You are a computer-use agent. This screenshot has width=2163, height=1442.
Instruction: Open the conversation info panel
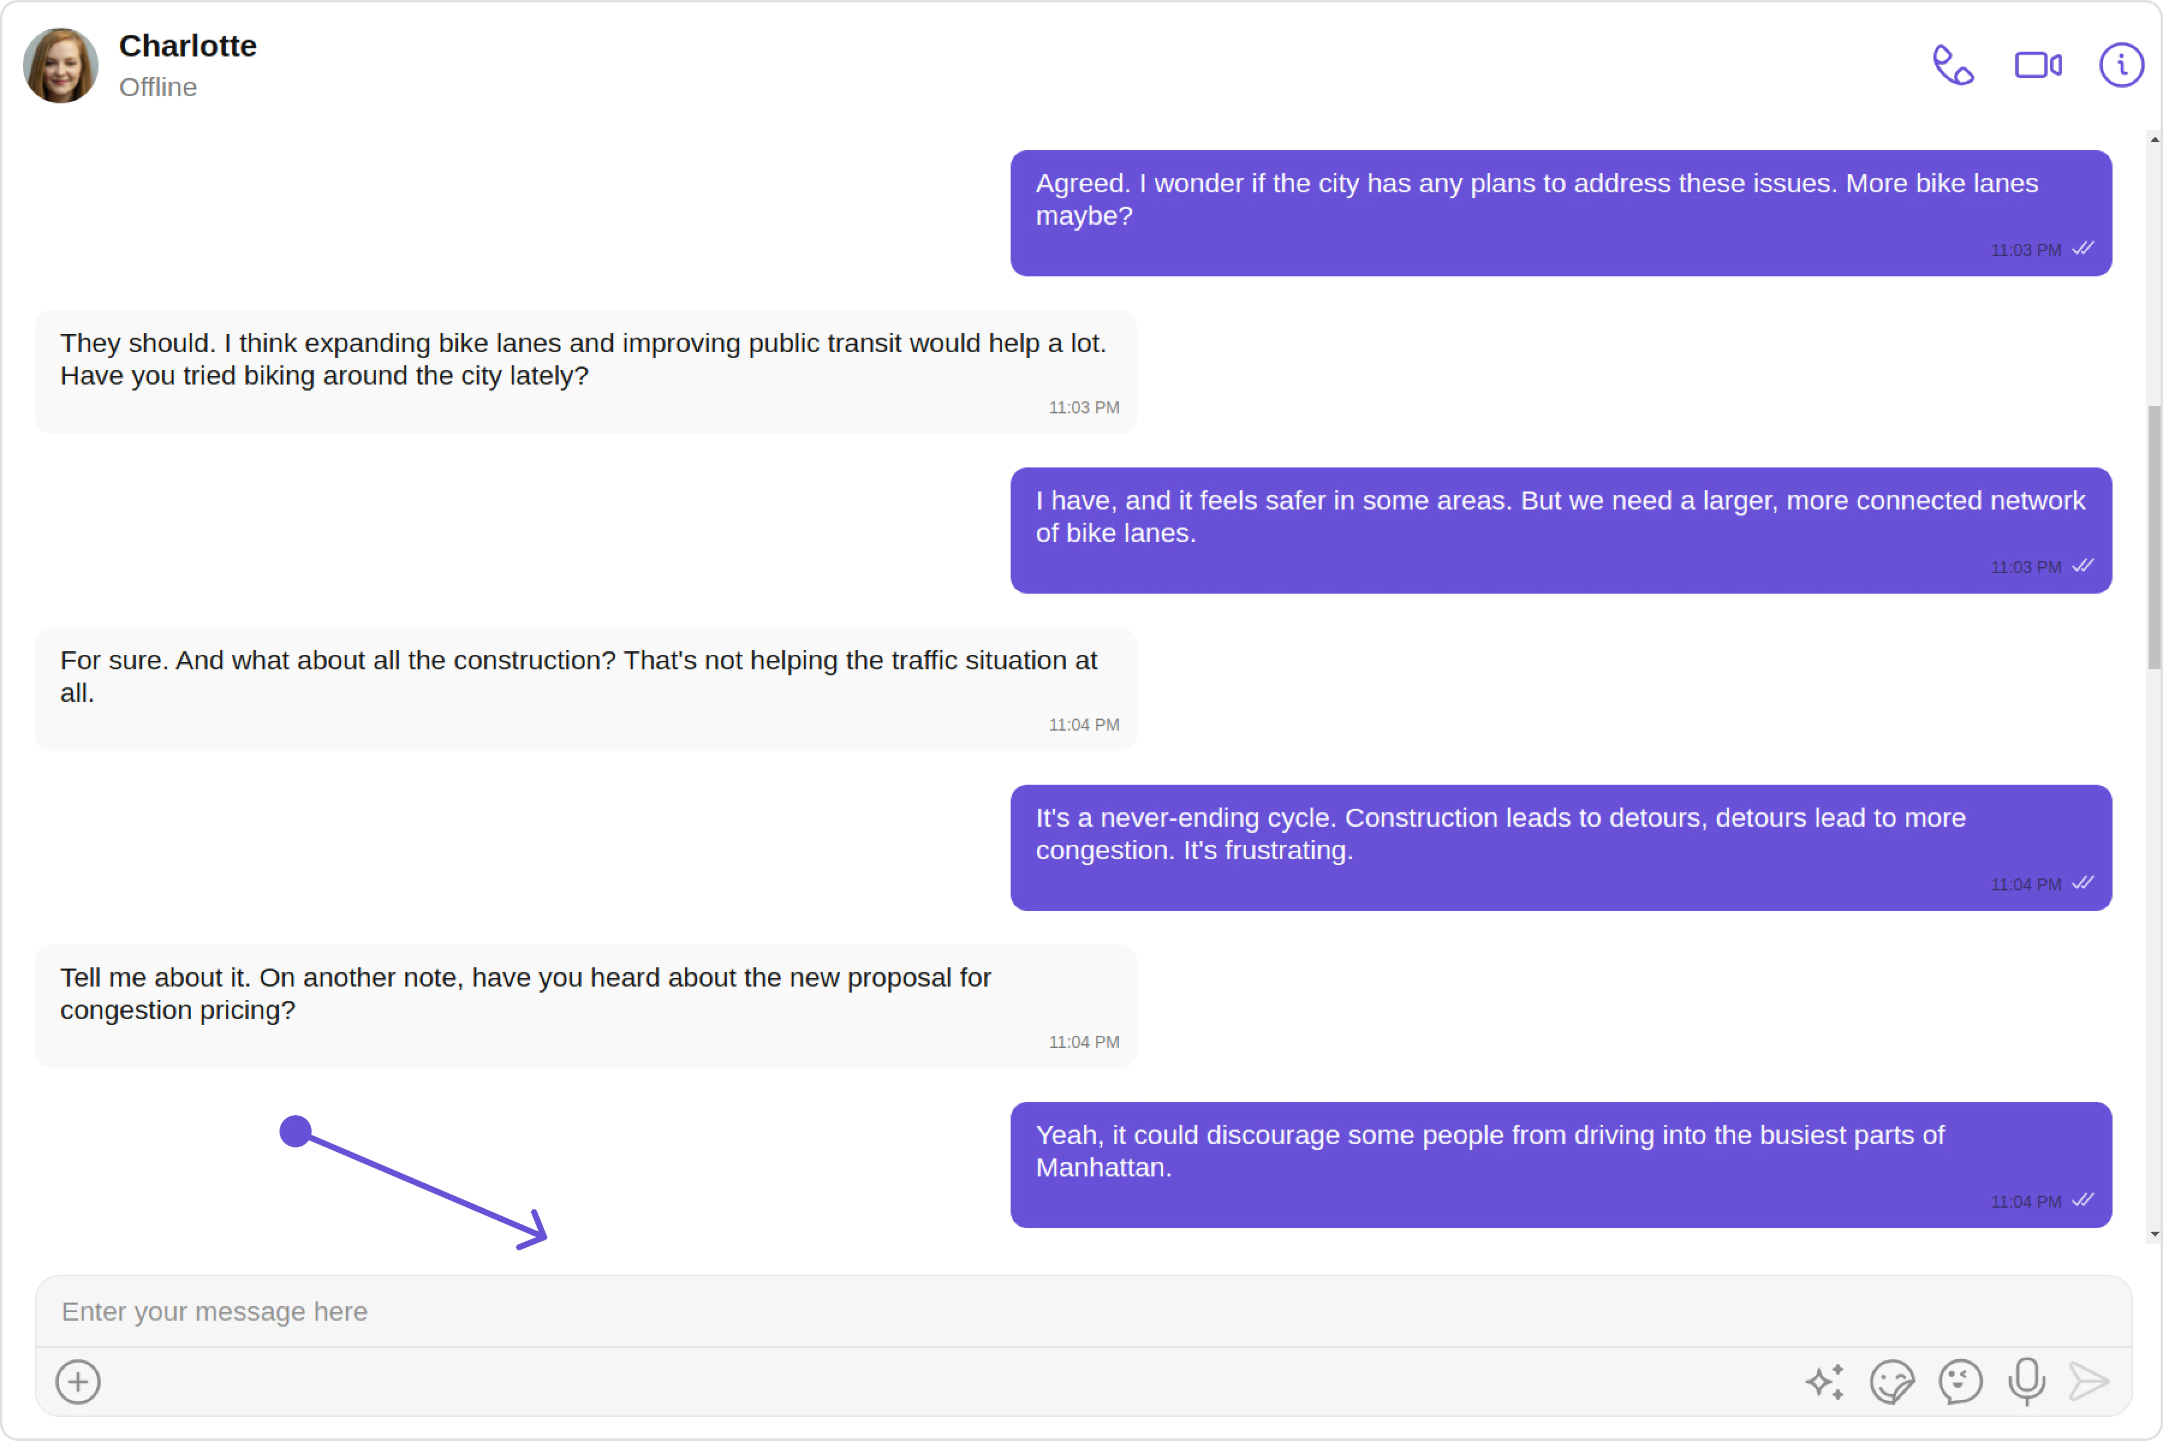click(2121, 65)
